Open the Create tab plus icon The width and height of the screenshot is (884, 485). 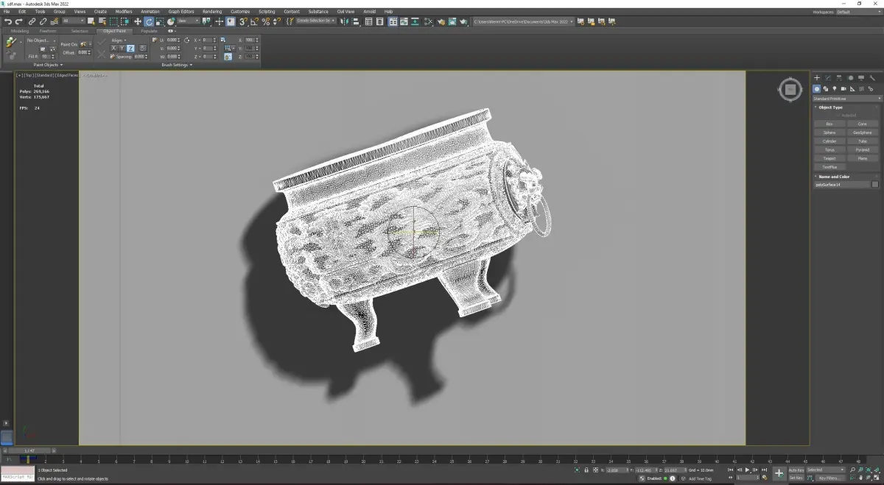pos(817,77)
